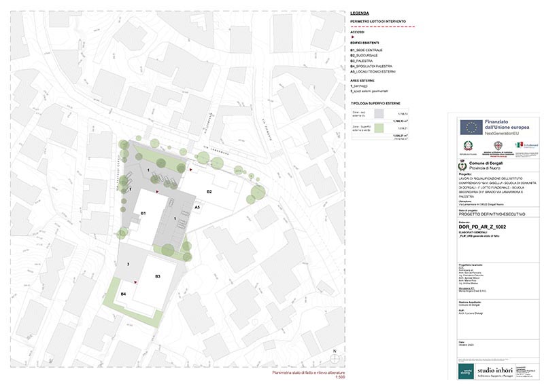Click the B4 changing room label
The height and width of the screenshot is (384, 544).
coord(124,294)
